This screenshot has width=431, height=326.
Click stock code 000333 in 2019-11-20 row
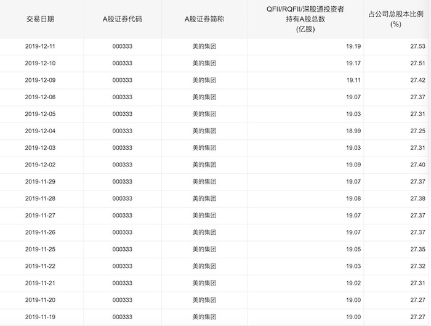tap(123, 300)
